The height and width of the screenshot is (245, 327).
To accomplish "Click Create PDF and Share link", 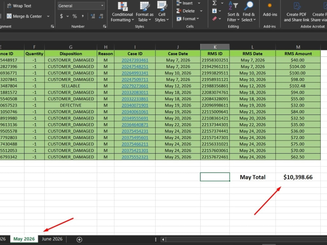I will click(x=296, y=12).
